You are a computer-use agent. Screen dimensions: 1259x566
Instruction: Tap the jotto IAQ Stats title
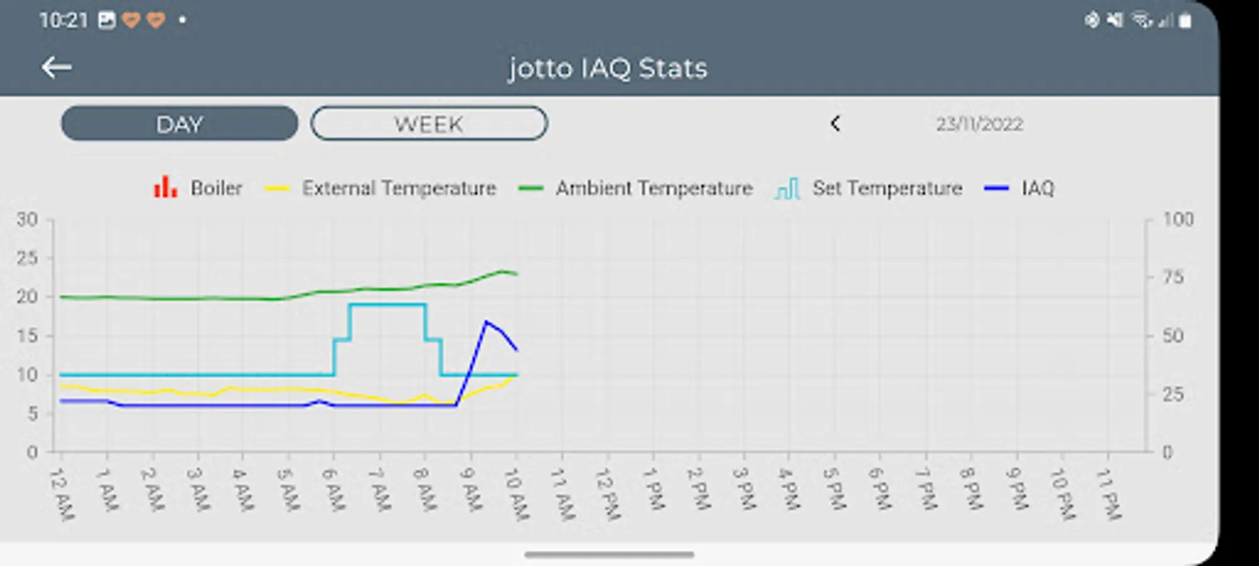[608, 68]
